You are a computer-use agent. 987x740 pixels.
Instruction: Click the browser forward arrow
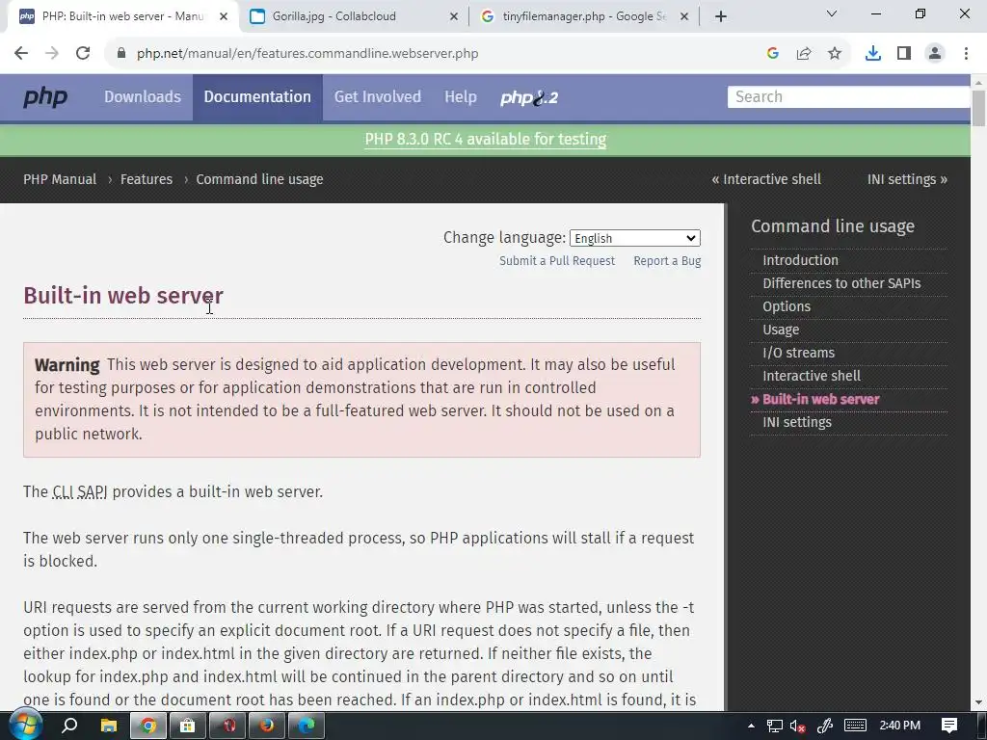52,54
